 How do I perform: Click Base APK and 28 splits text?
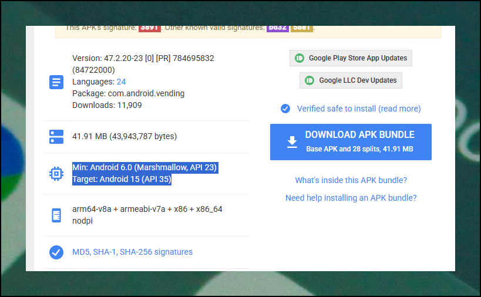359,149
